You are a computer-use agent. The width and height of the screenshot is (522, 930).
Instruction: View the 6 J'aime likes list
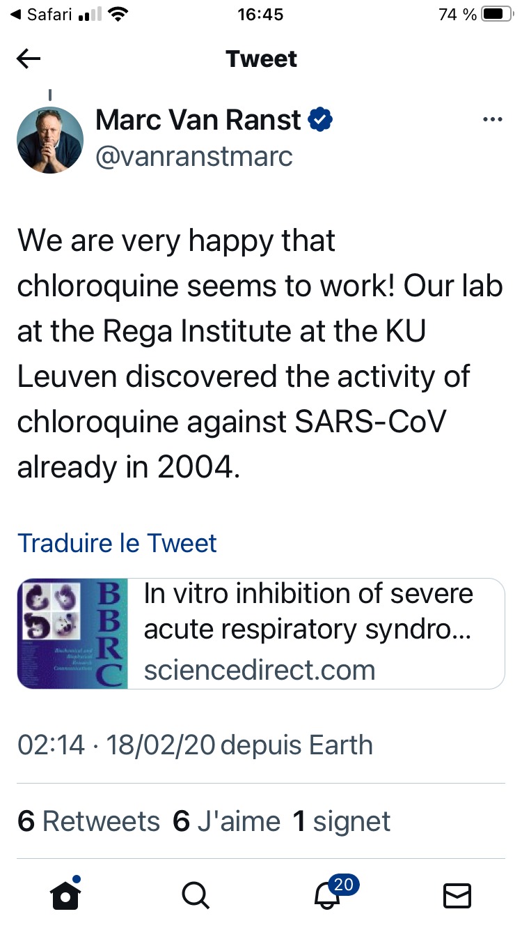(226, 821)
